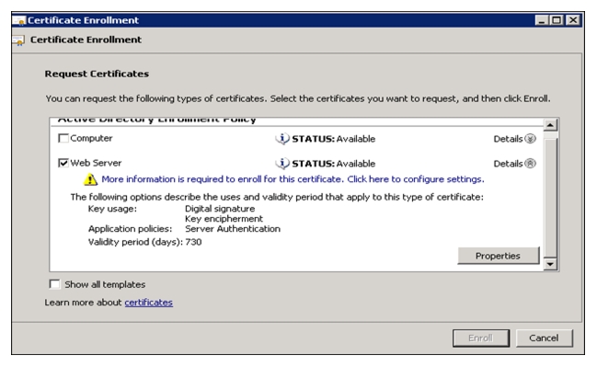The width and height of the screenshot is (597, 367).
Task: Click STATUS: Available text for Web Server
Action: click(x=334, y=164)
